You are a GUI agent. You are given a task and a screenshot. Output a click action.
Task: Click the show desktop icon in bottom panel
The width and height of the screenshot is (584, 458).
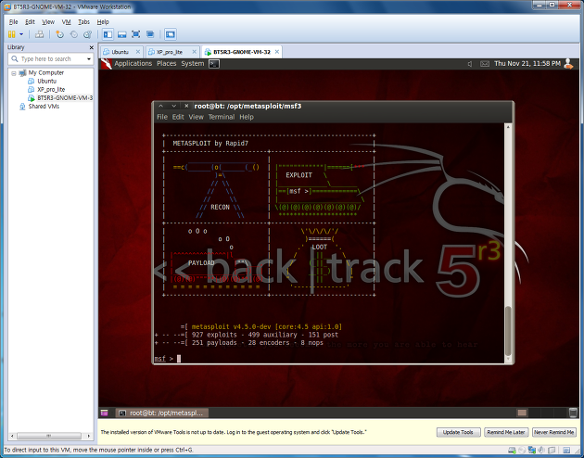point(104,413)
